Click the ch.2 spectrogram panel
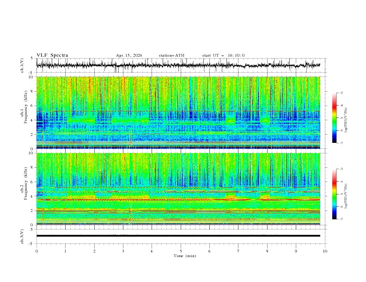This screenshot has height=282, width=366. (178, 189)
